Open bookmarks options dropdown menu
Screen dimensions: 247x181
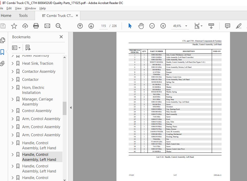(16, 48)
